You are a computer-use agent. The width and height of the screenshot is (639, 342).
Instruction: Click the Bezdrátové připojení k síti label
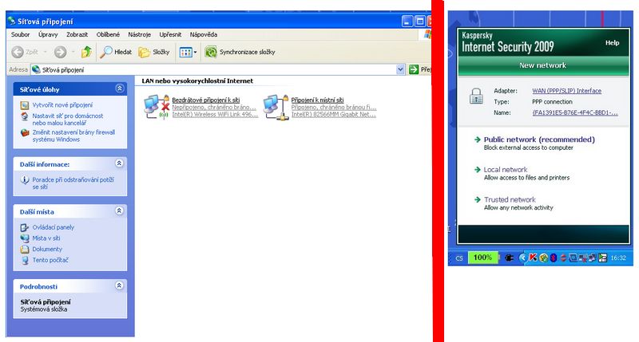pos(206,100)
